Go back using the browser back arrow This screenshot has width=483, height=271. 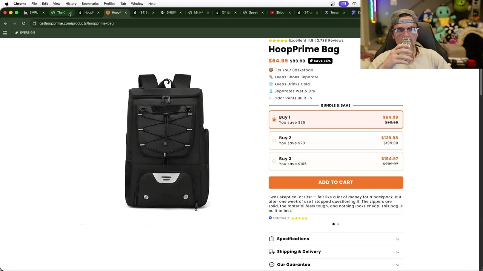pyautogui.click(x=5, y=23)
